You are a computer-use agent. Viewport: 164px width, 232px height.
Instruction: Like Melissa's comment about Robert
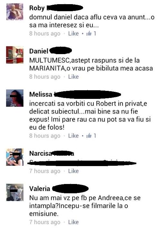coord(73,136)
